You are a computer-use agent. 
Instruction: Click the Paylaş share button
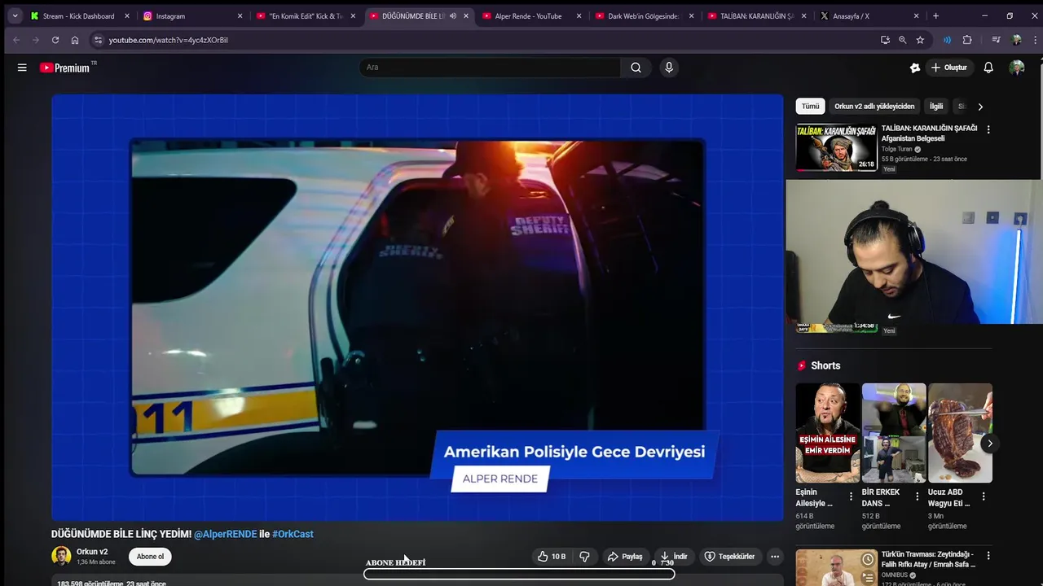[625, 557]
